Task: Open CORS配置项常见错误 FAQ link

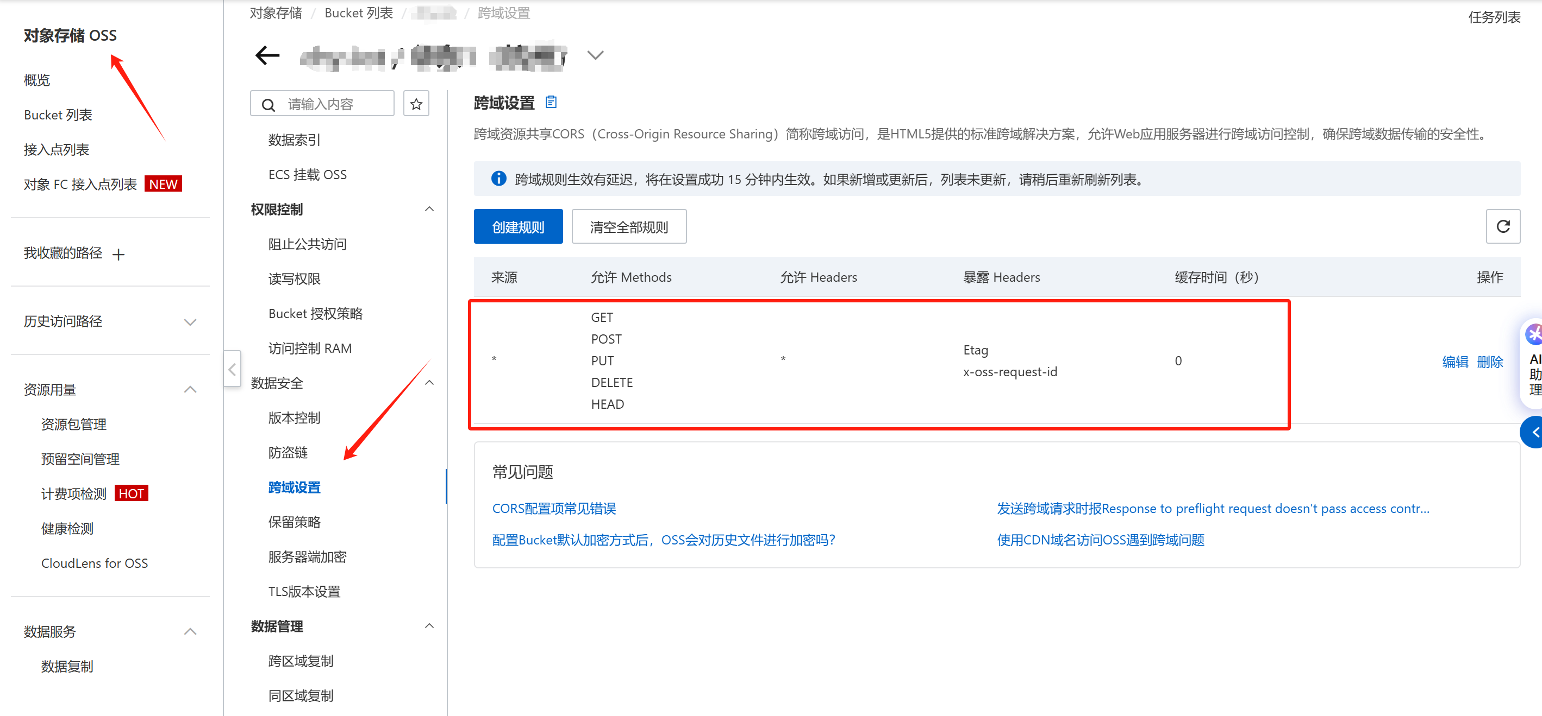Action: coord(554,508)
